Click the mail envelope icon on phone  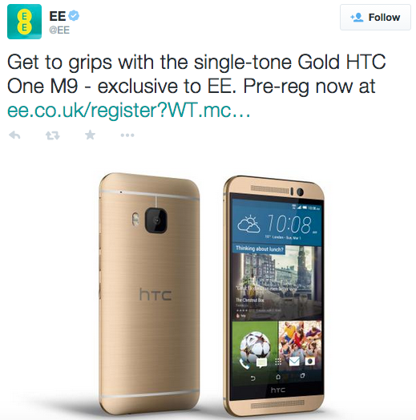point(294,361)
